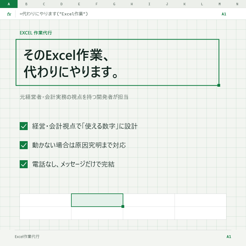This screenshot has width=246, height=246.
Task: Click the EXCEL 作業代行 label
Action: pos(36,33)
